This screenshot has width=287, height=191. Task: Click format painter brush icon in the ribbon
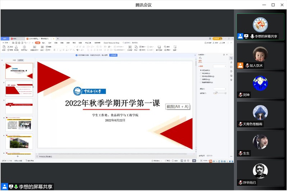point(16,47)
